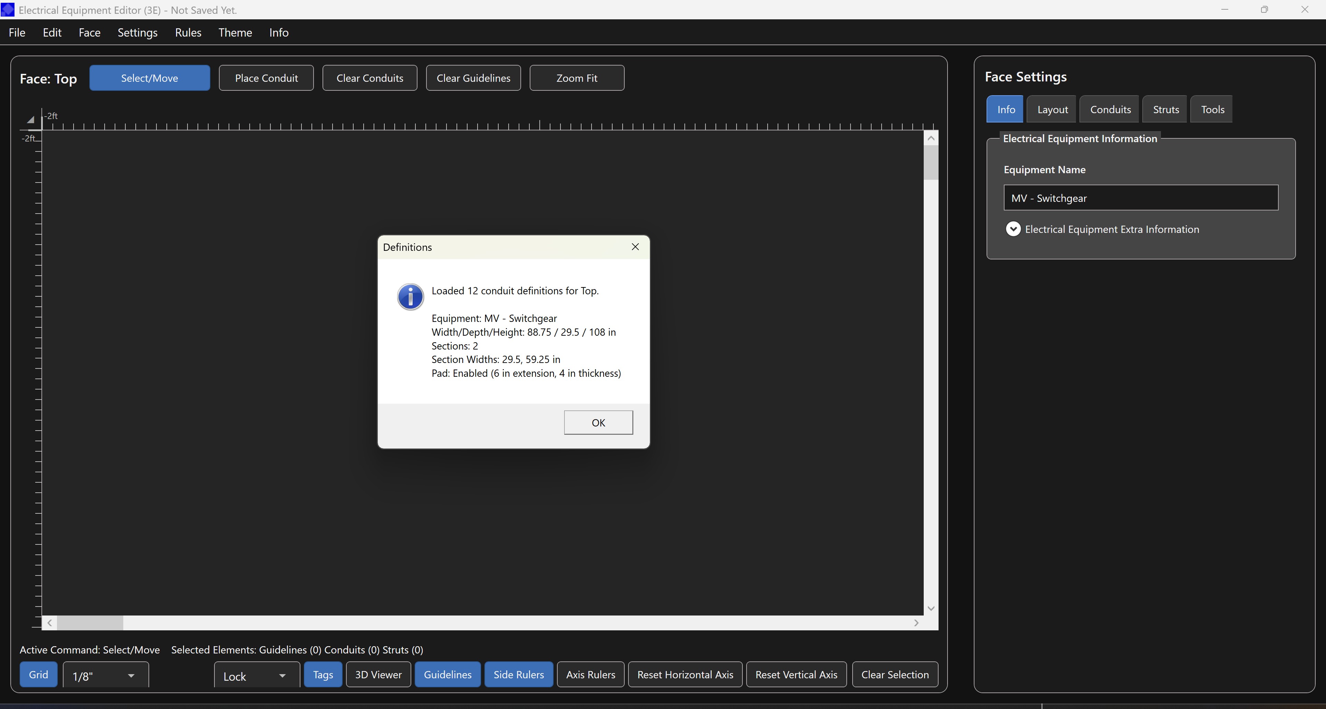Select the Select/Move tool

pyautogui.click(x=150, y=78)
